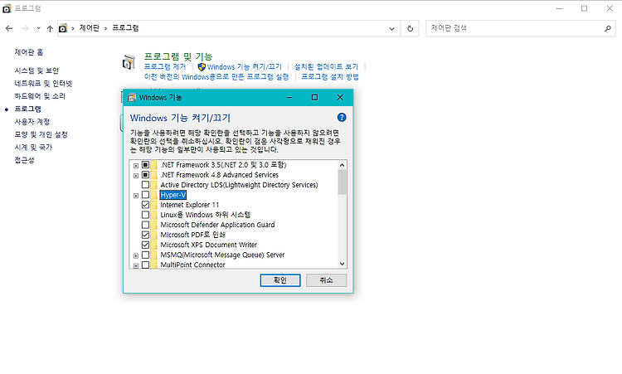This screenshot has height=374, width=622.
Task: Refresh the Control Panel view
Action: [410, 28]
